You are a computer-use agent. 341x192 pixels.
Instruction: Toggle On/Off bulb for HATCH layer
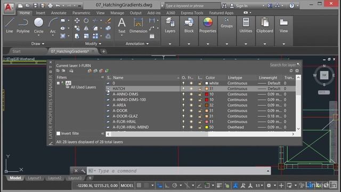(183, 89)
